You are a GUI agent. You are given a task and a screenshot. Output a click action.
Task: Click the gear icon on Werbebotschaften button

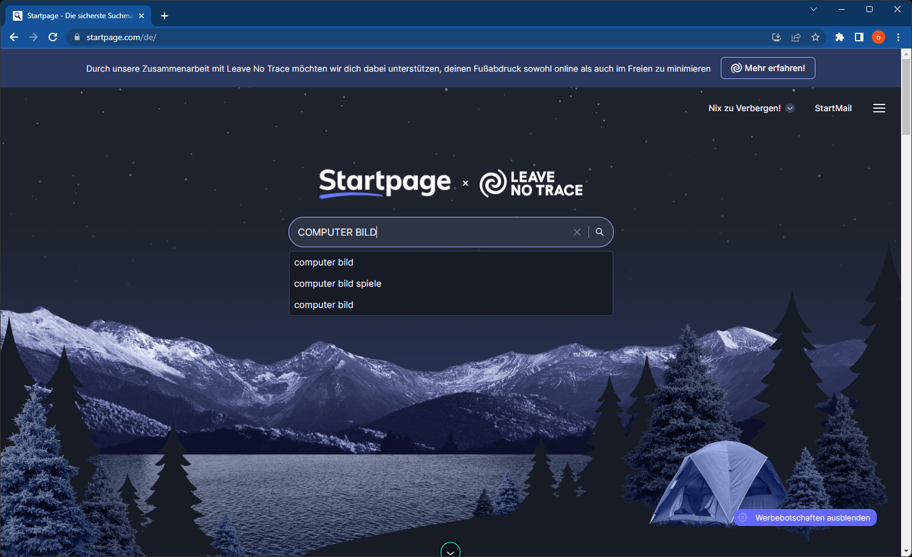pyautogui.click(x=743, y=517)
